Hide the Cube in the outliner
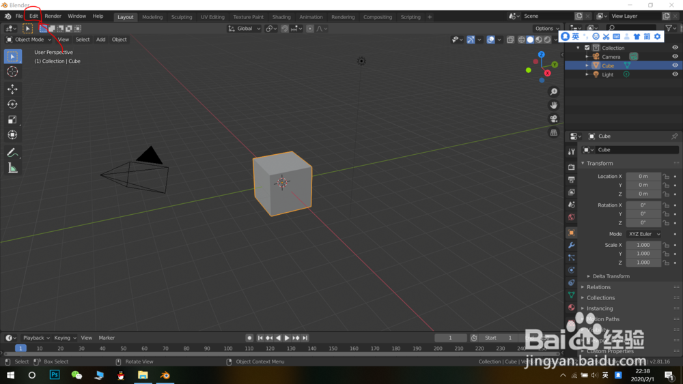 click(675, 65)
